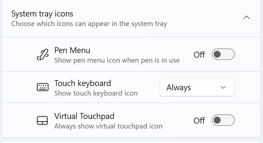Click empty area of the Touch keyboard row
The image size is (263, 143).
pyautogui.click(x=148, y=87)
